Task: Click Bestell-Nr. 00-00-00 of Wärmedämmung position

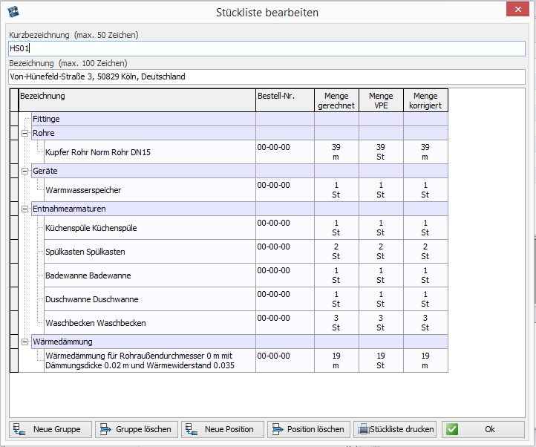Action: (273, 356)
